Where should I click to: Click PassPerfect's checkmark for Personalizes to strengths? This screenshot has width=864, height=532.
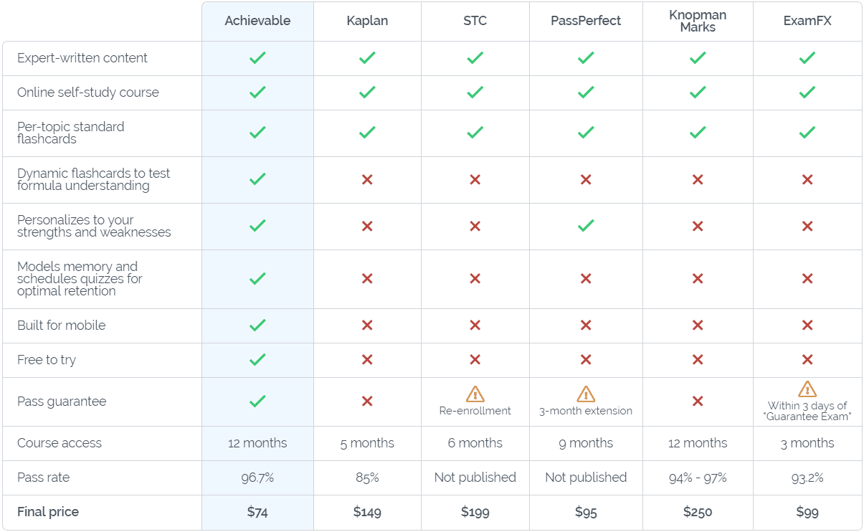tap(586, 226)
